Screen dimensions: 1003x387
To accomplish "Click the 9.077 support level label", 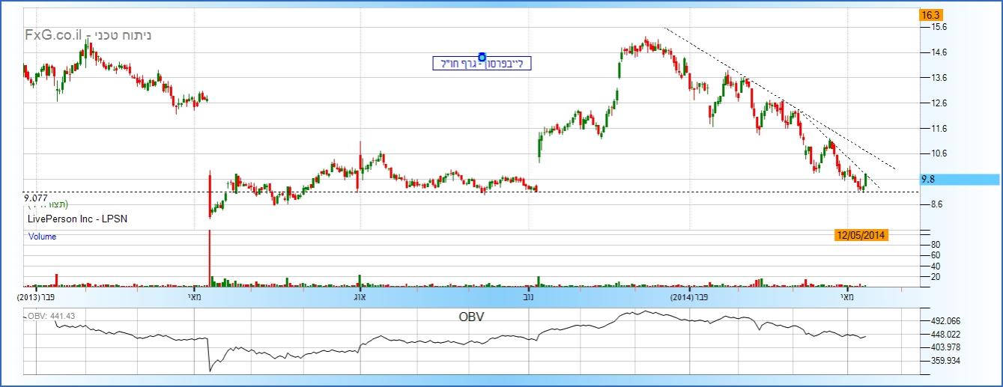I will coord(35,198).
